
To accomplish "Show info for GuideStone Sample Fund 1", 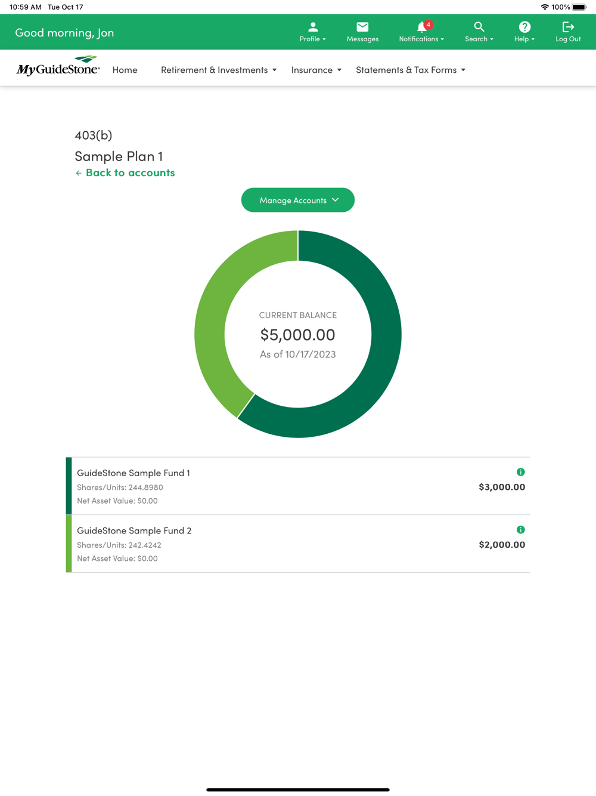I will (521, 472).
